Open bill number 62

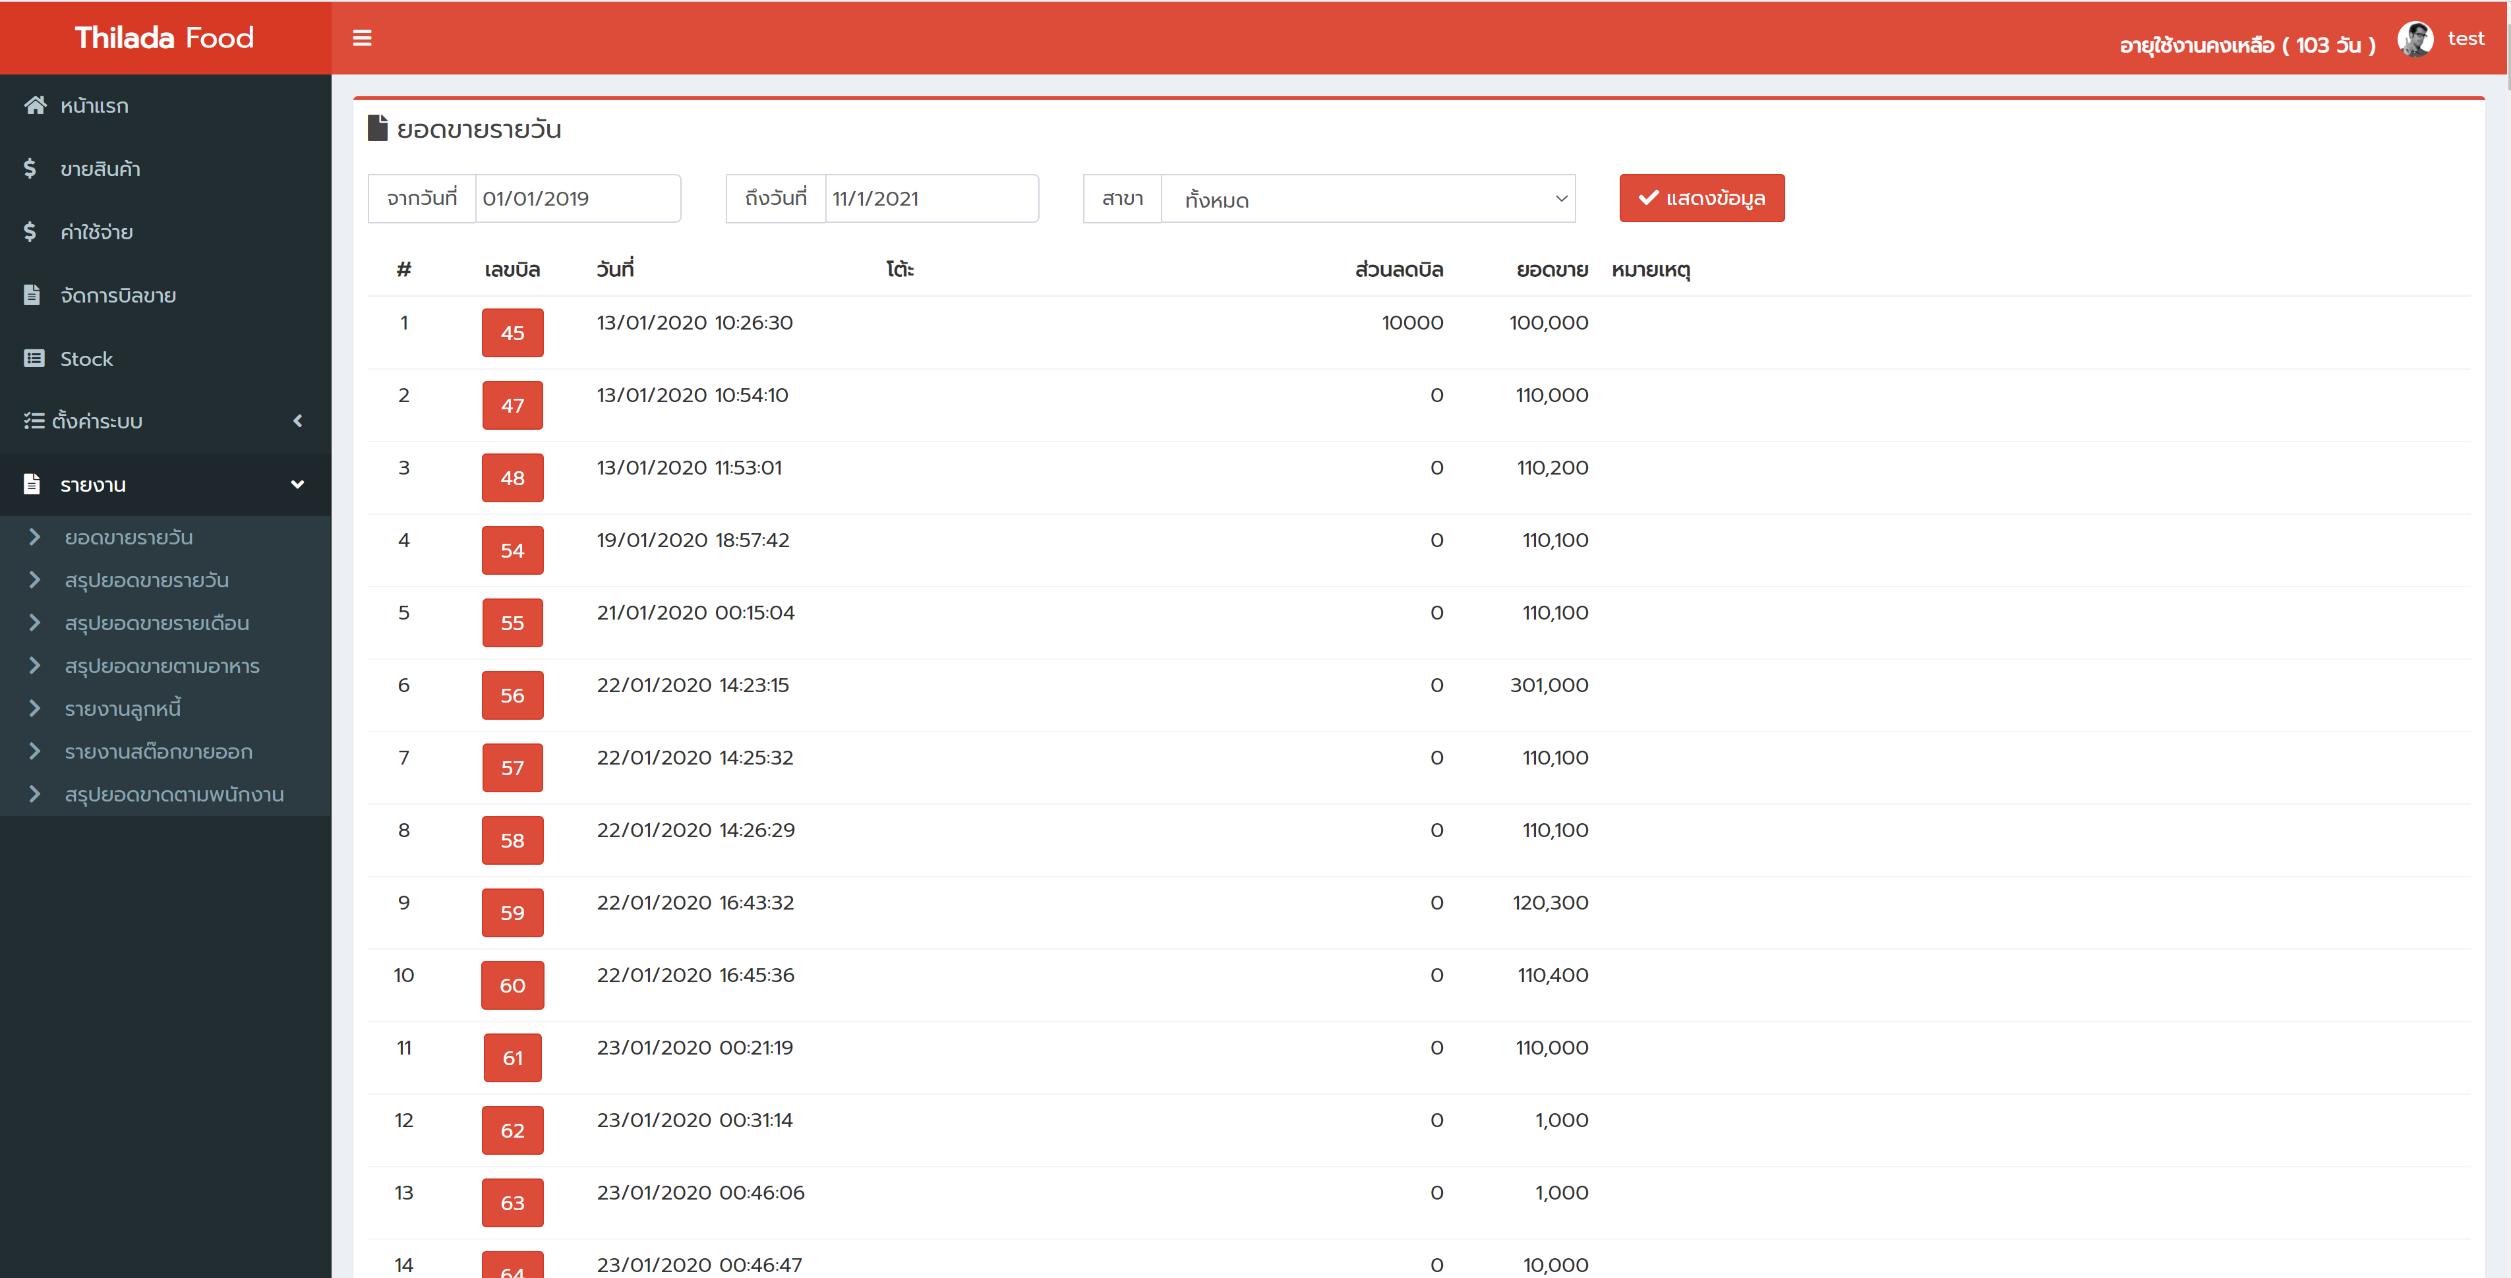click(512, 1131)
